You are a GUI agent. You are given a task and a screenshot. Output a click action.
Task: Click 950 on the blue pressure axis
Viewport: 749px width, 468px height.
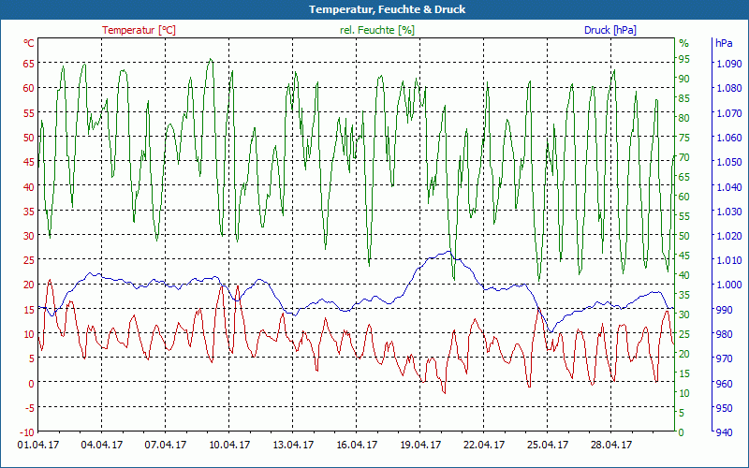tap(724, 408)
